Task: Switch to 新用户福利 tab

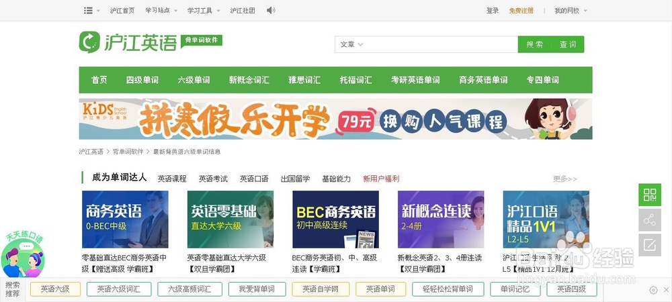Action: pos(381,179)
